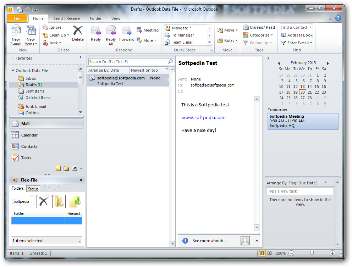Open the Address Book
This screenshot has width=352, height=267.
297,35
